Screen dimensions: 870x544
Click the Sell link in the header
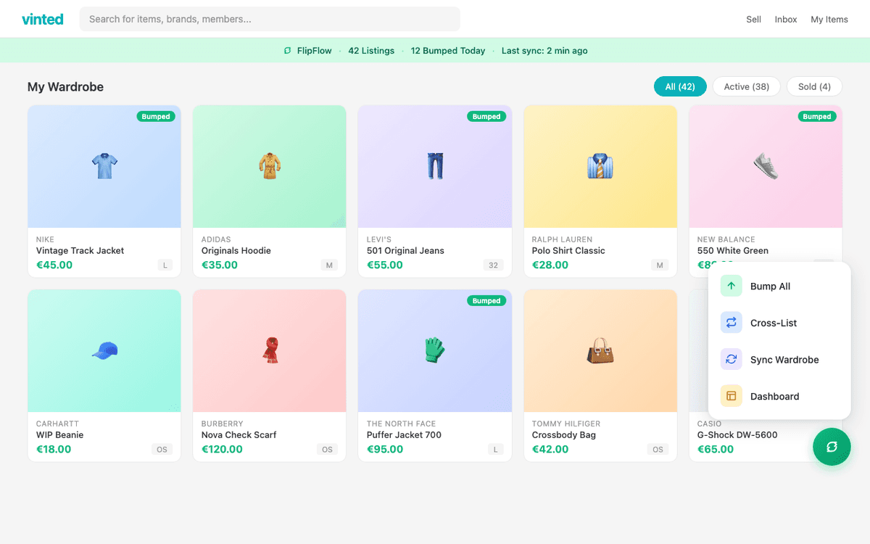click(753, 19)
